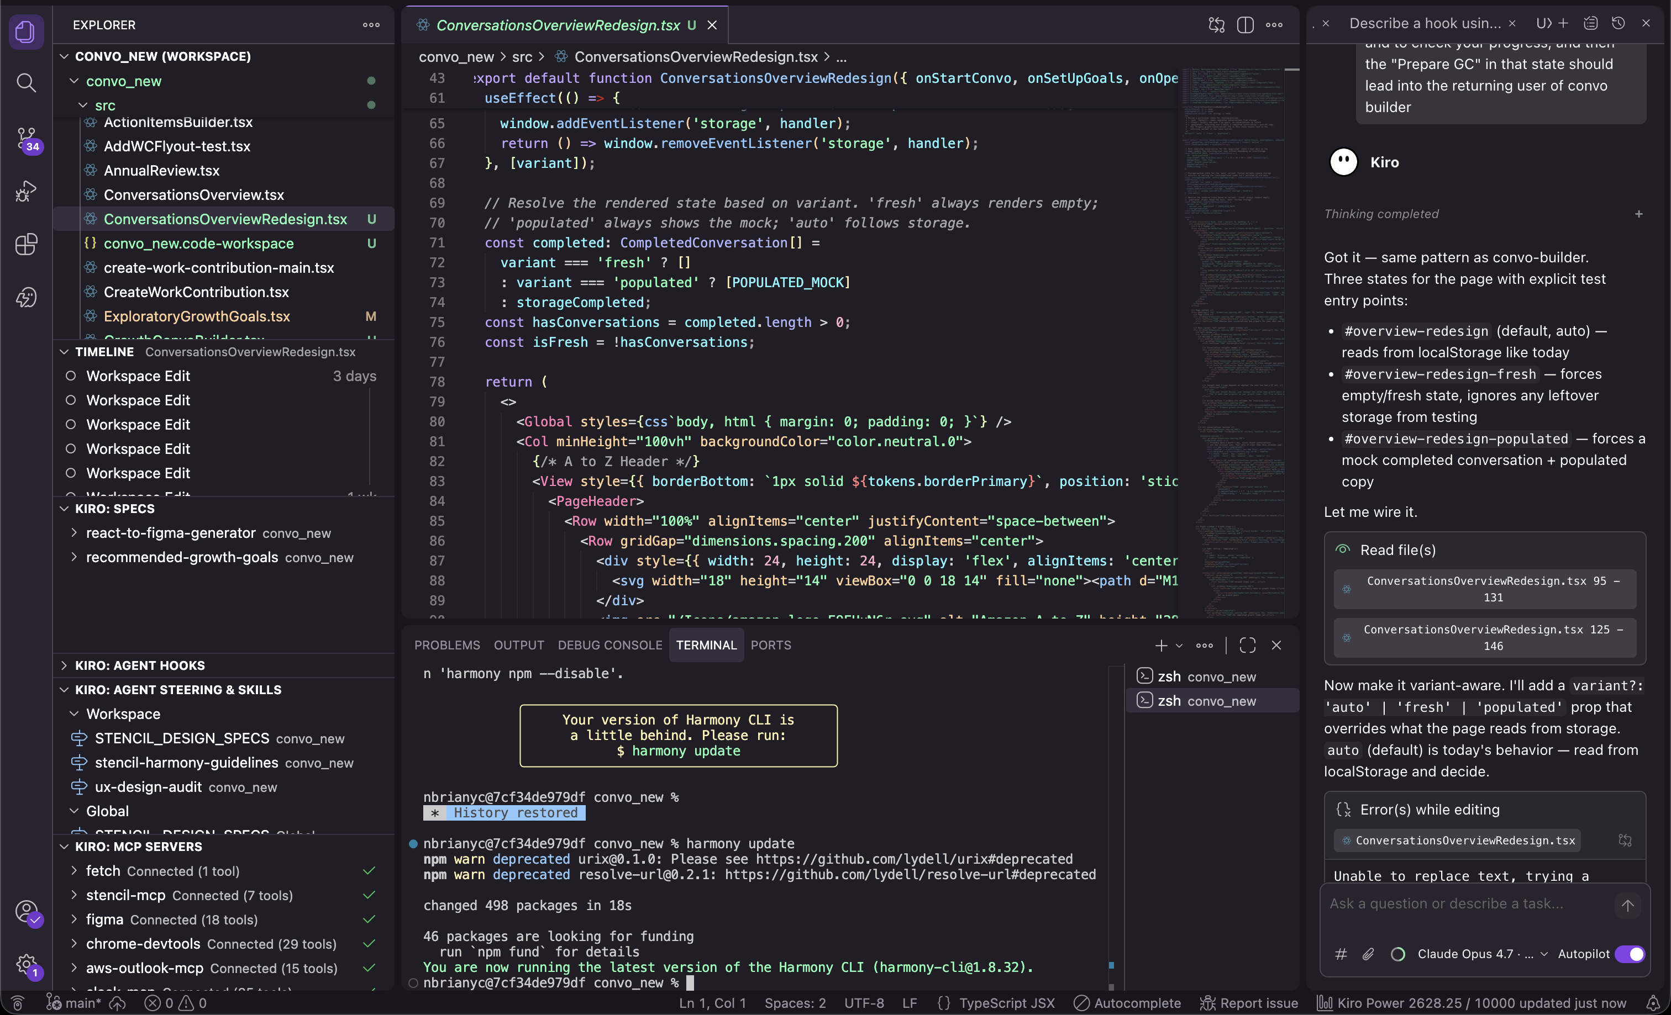This screenshot has width=1671, height=1015.
Task: Maximize the terminal panel
Action: tap(1247, 645)
